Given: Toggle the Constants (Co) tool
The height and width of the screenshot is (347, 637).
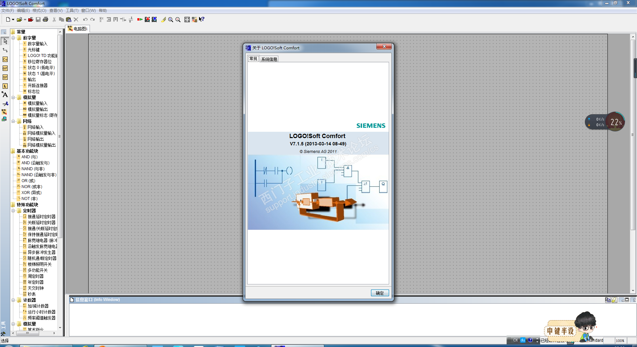Looking at the screenshot, I should tap(5, 59).
